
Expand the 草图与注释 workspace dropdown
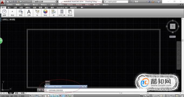pyautogui.click(x=44, y=2)
